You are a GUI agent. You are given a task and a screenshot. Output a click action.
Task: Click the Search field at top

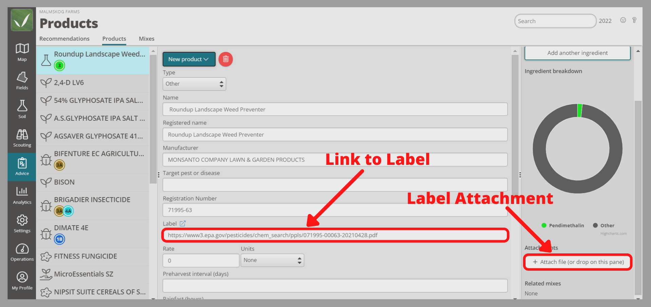tap(555, 21)
